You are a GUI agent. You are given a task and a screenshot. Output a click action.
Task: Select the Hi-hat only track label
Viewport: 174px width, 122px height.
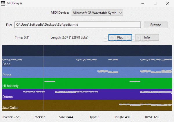[10, 86]
